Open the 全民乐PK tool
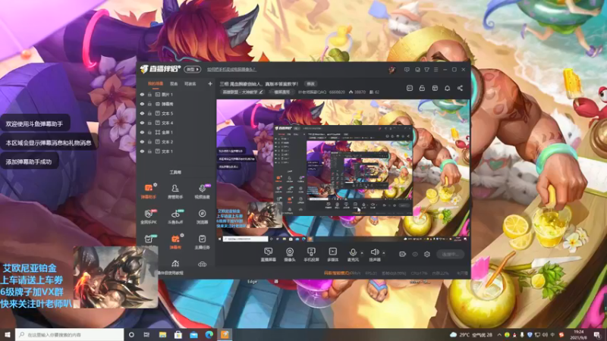This screenshot has width=607, height=341. (x=148, y=217)
